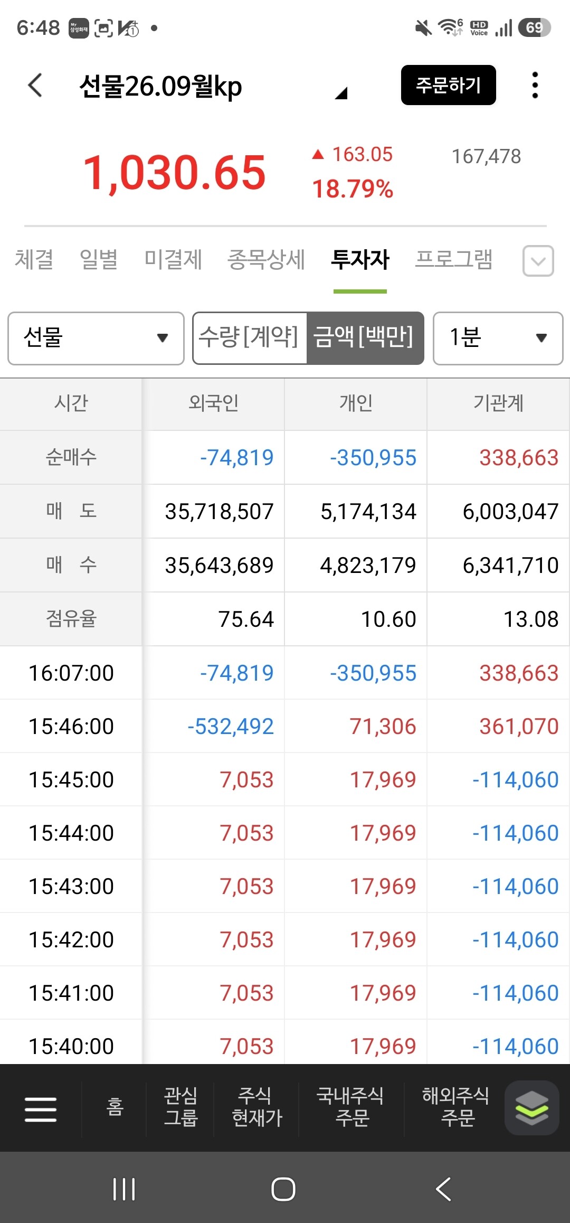Image resolution: width=570 pixels, height=1223 pixels.
Task: Tap the 주문하기 order button
Action: [448, 85]
